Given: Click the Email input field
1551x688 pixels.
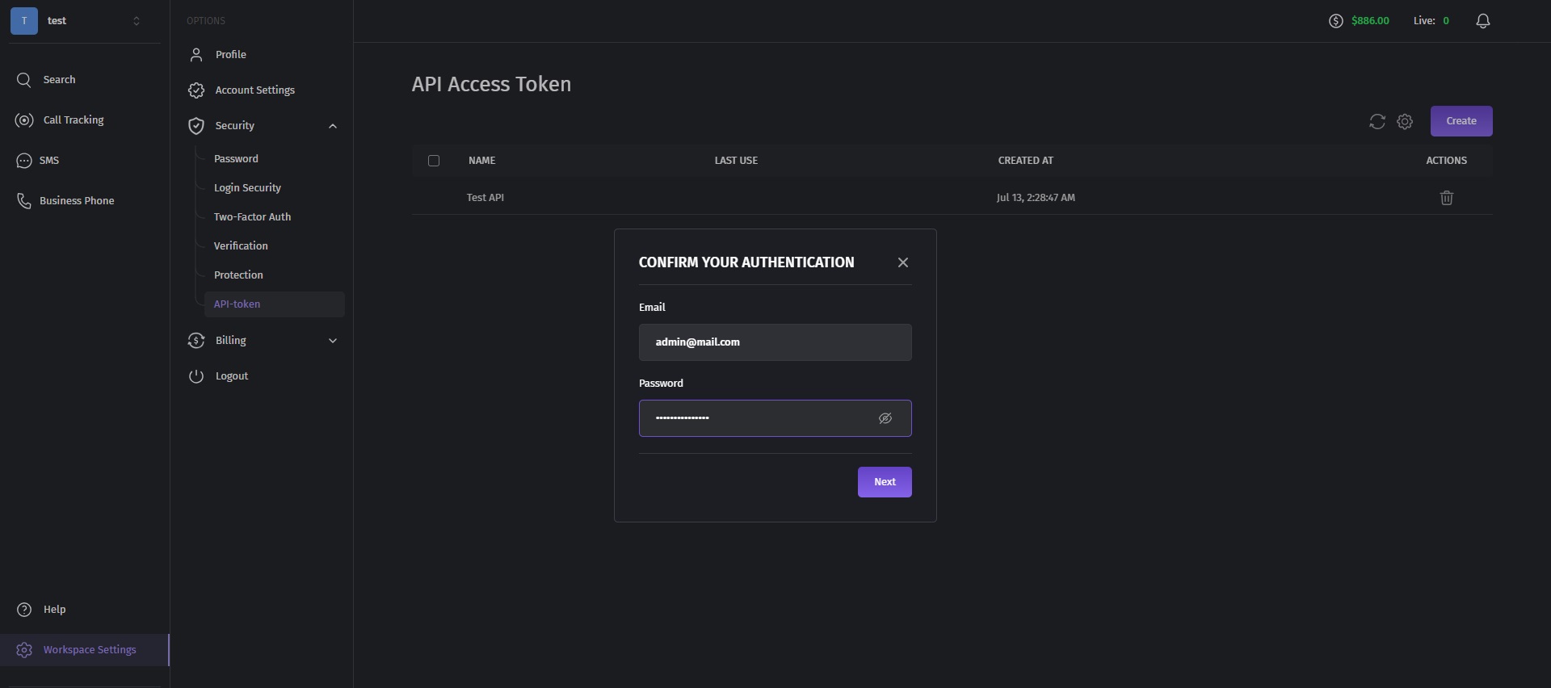Looking at the screenshot, I should 775,342.
